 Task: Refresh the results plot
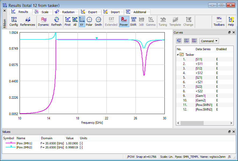(x=56, y=21)
